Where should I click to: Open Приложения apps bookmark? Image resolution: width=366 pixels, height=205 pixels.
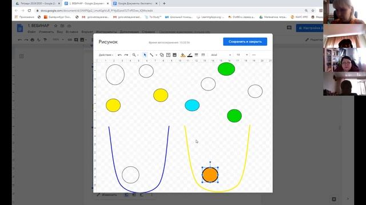(25, 17)
